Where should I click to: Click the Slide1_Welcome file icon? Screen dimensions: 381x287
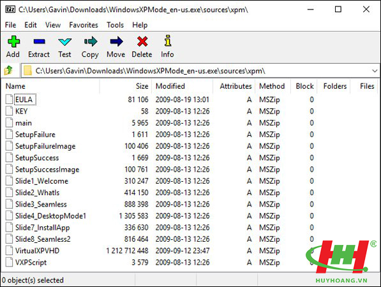pos(9,181)
